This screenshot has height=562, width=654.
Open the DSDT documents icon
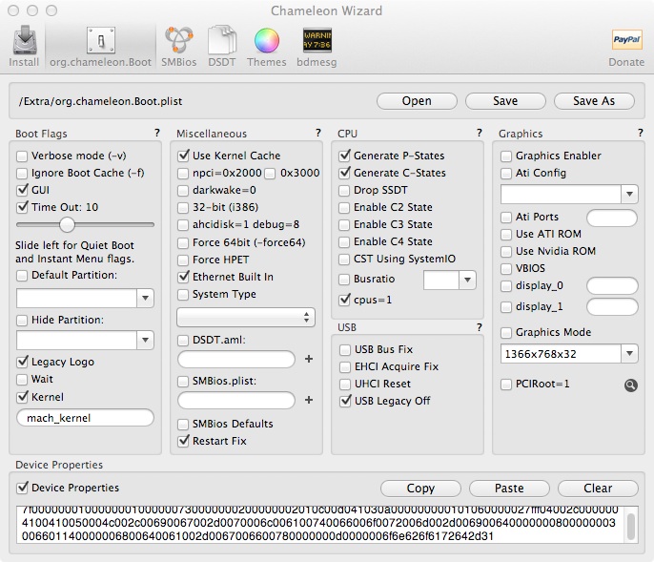point(222,40)
